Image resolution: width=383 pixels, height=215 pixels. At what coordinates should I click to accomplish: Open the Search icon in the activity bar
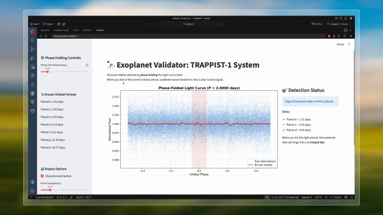pyautogui.click(x=32, y=40)
